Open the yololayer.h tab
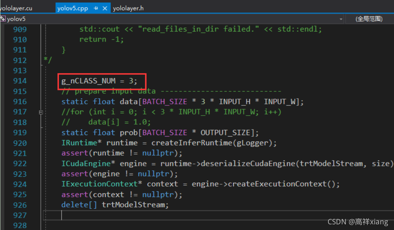The width and height of the screenshot is (394, 230). click(128, 8)
